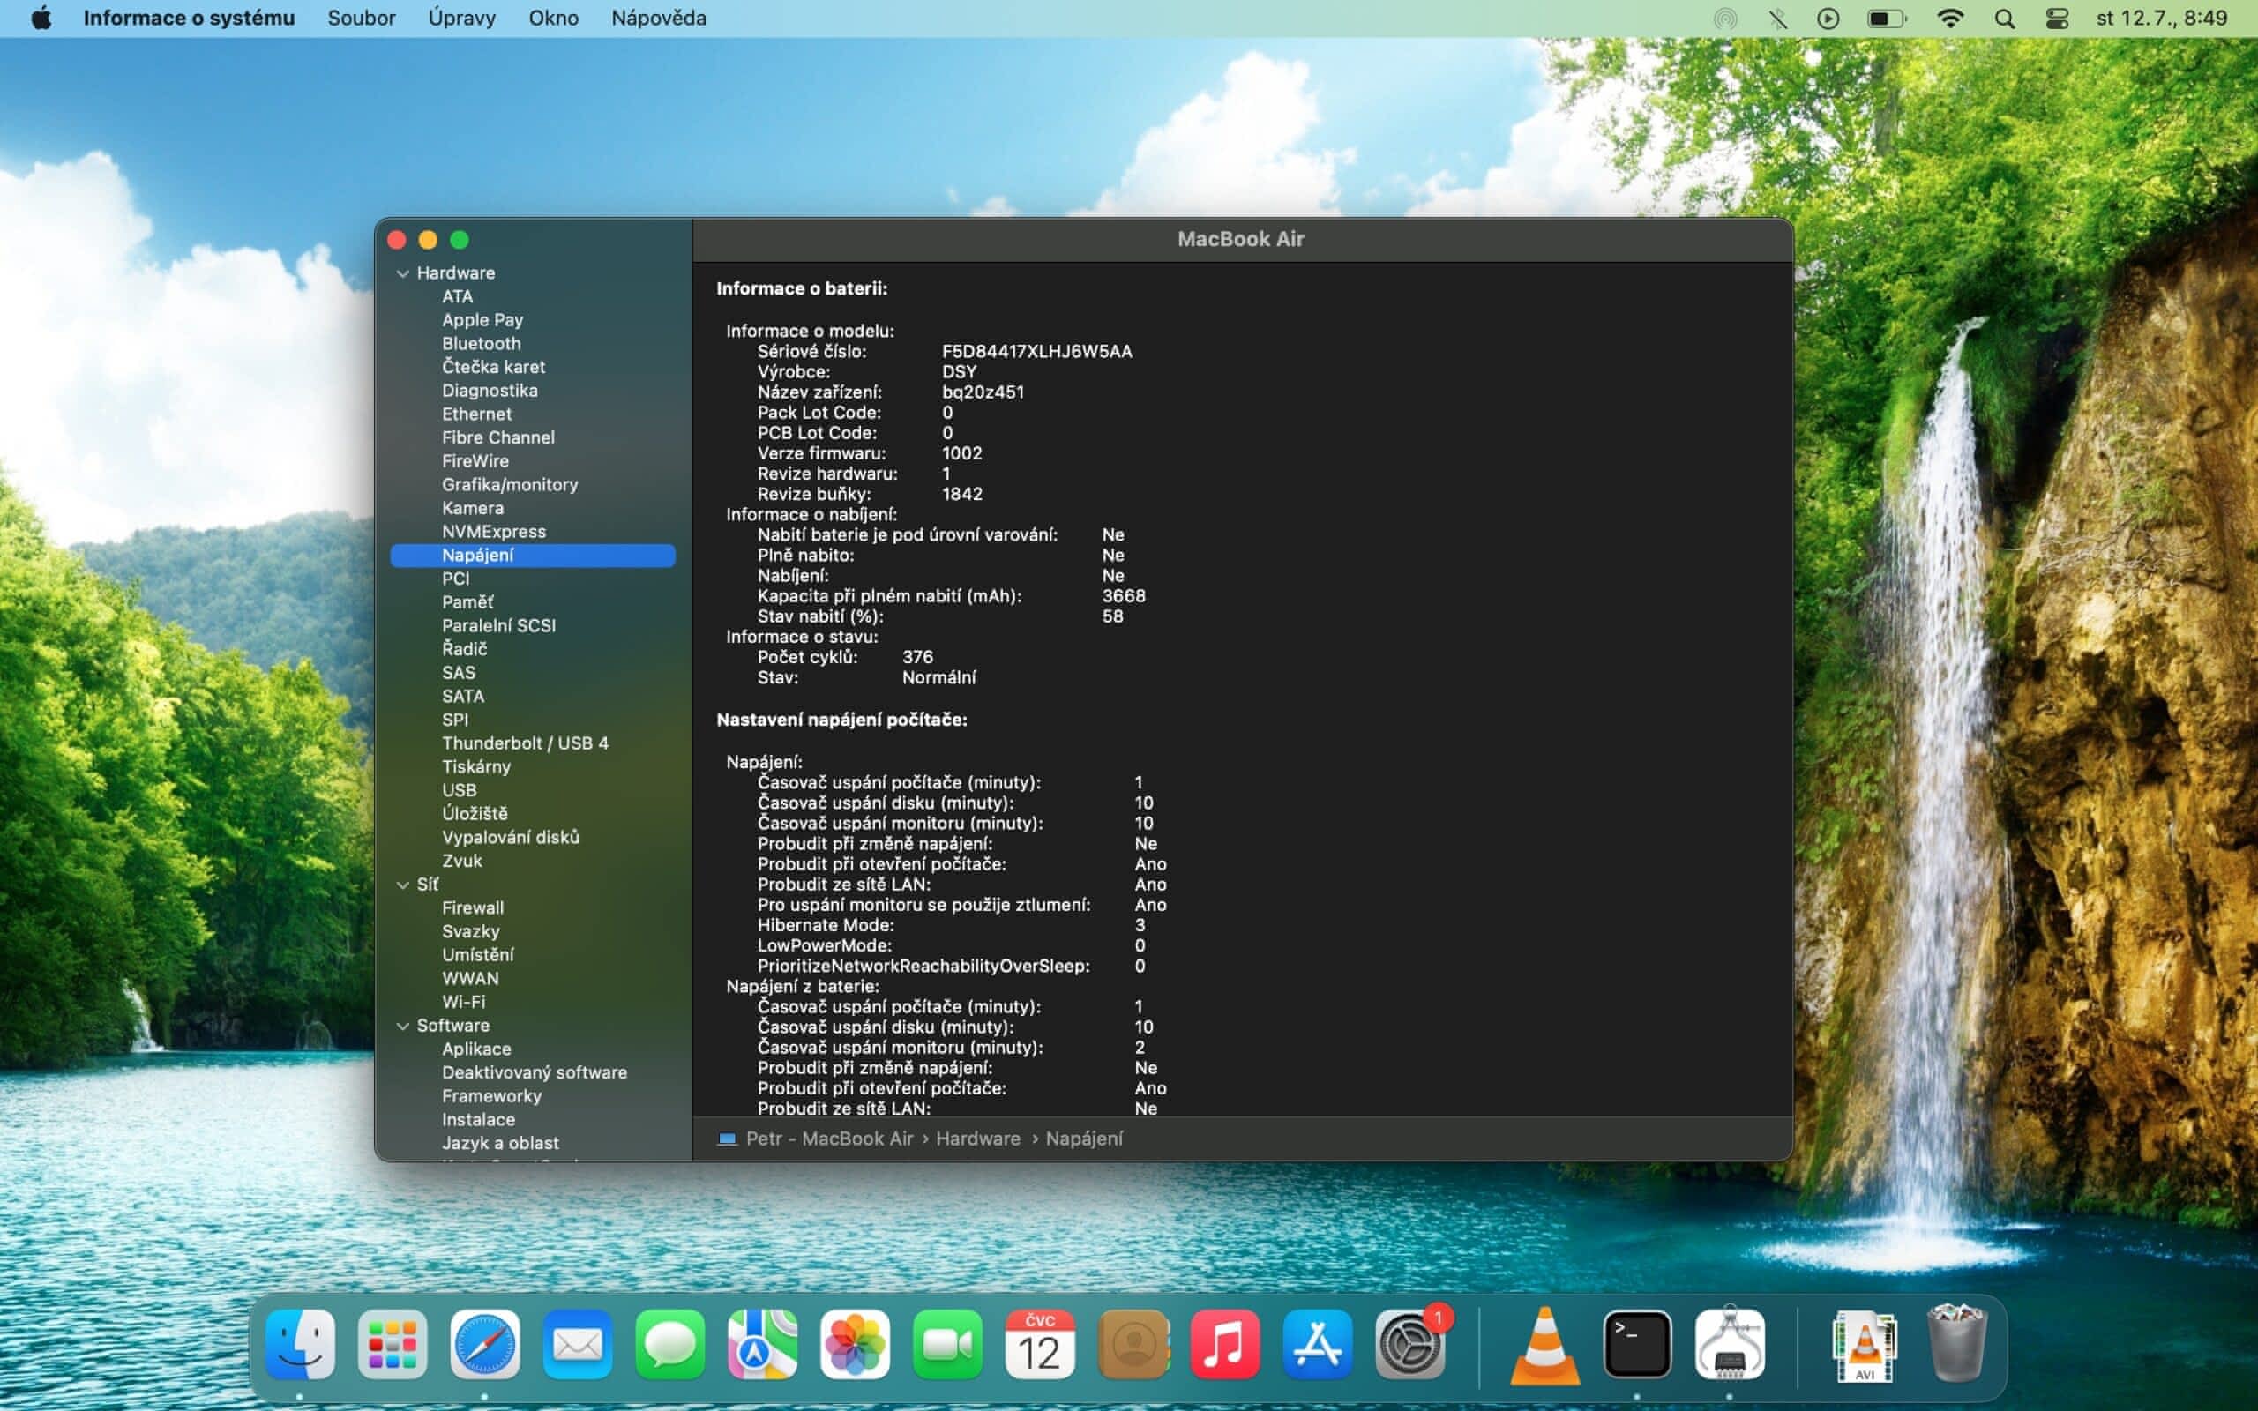Collapse the Software section
Screen dimensions: 2258x1411
pyautogui.click(x=403, y=1026)
